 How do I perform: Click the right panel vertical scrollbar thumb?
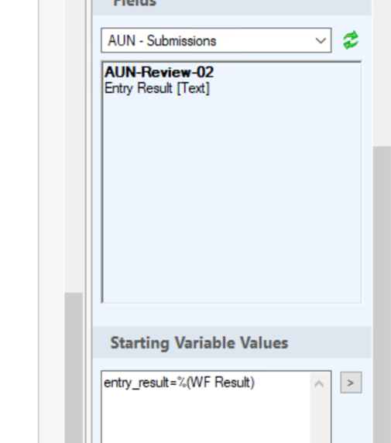click(382, 294)
